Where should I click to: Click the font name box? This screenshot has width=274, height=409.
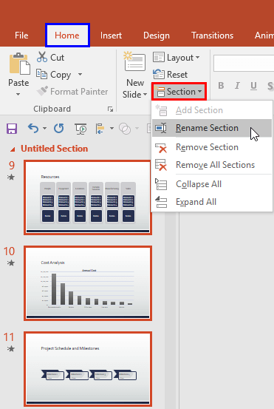click(244, 63)
